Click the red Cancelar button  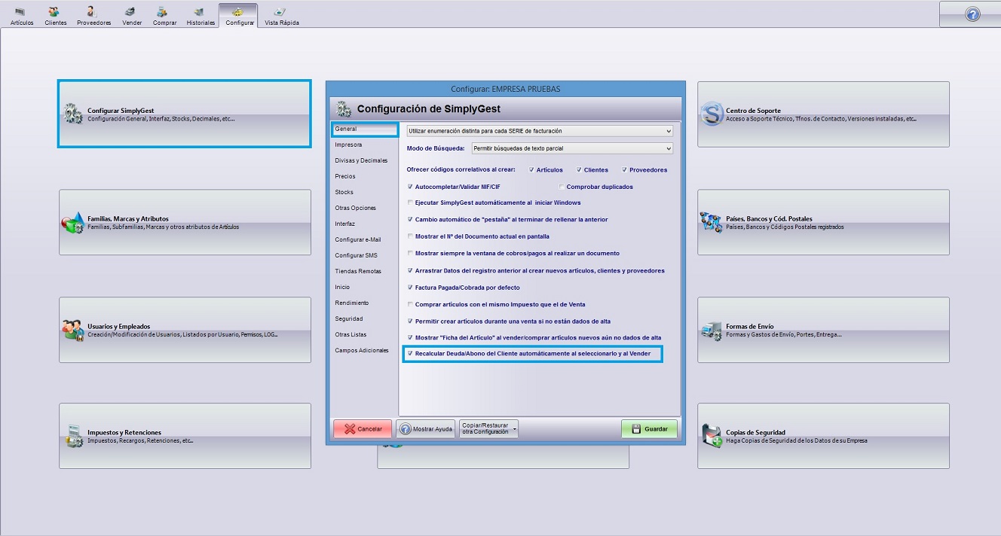point(363,429)
